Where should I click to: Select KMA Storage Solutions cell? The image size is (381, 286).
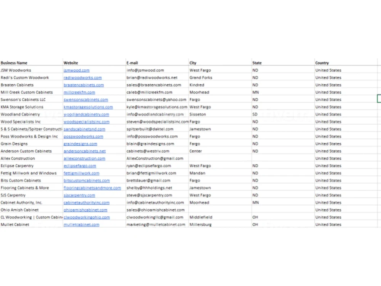pos(31,107)
